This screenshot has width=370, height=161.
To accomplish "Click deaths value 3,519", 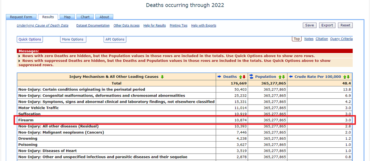I will pyautogui.click(x=241, y=151).
